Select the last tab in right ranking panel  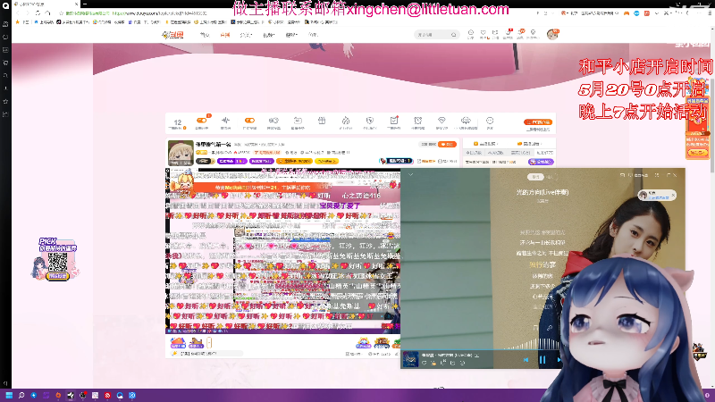(544, 153)
